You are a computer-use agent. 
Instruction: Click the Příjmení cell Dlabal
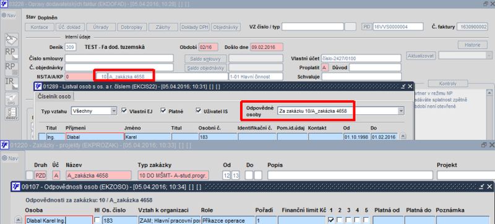pos(95,138)
